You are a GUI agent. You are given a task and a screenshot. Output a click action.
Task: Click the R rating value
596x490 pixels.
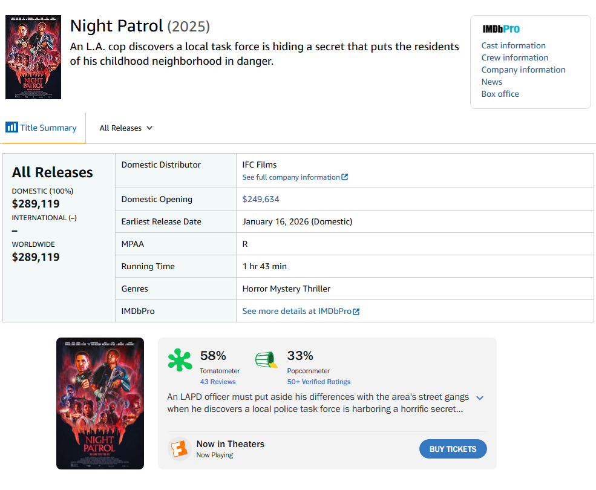pos(245,244)
